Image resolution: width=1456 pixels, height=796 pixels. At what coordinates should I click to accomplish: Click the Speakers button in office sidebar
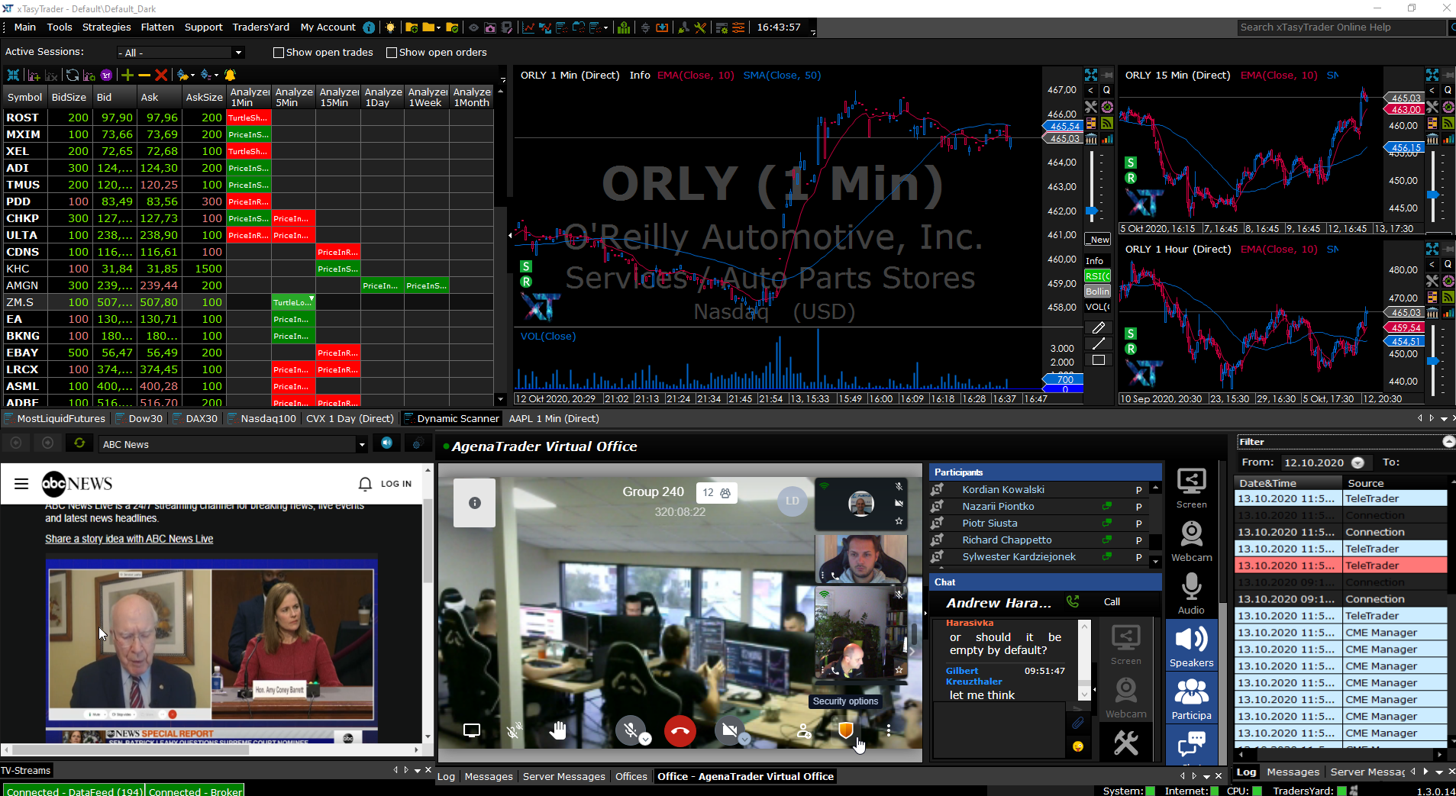pos(1191,646)
